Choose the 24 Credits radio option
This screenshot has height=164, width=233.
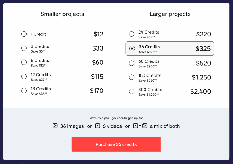(x=132, y=34)
